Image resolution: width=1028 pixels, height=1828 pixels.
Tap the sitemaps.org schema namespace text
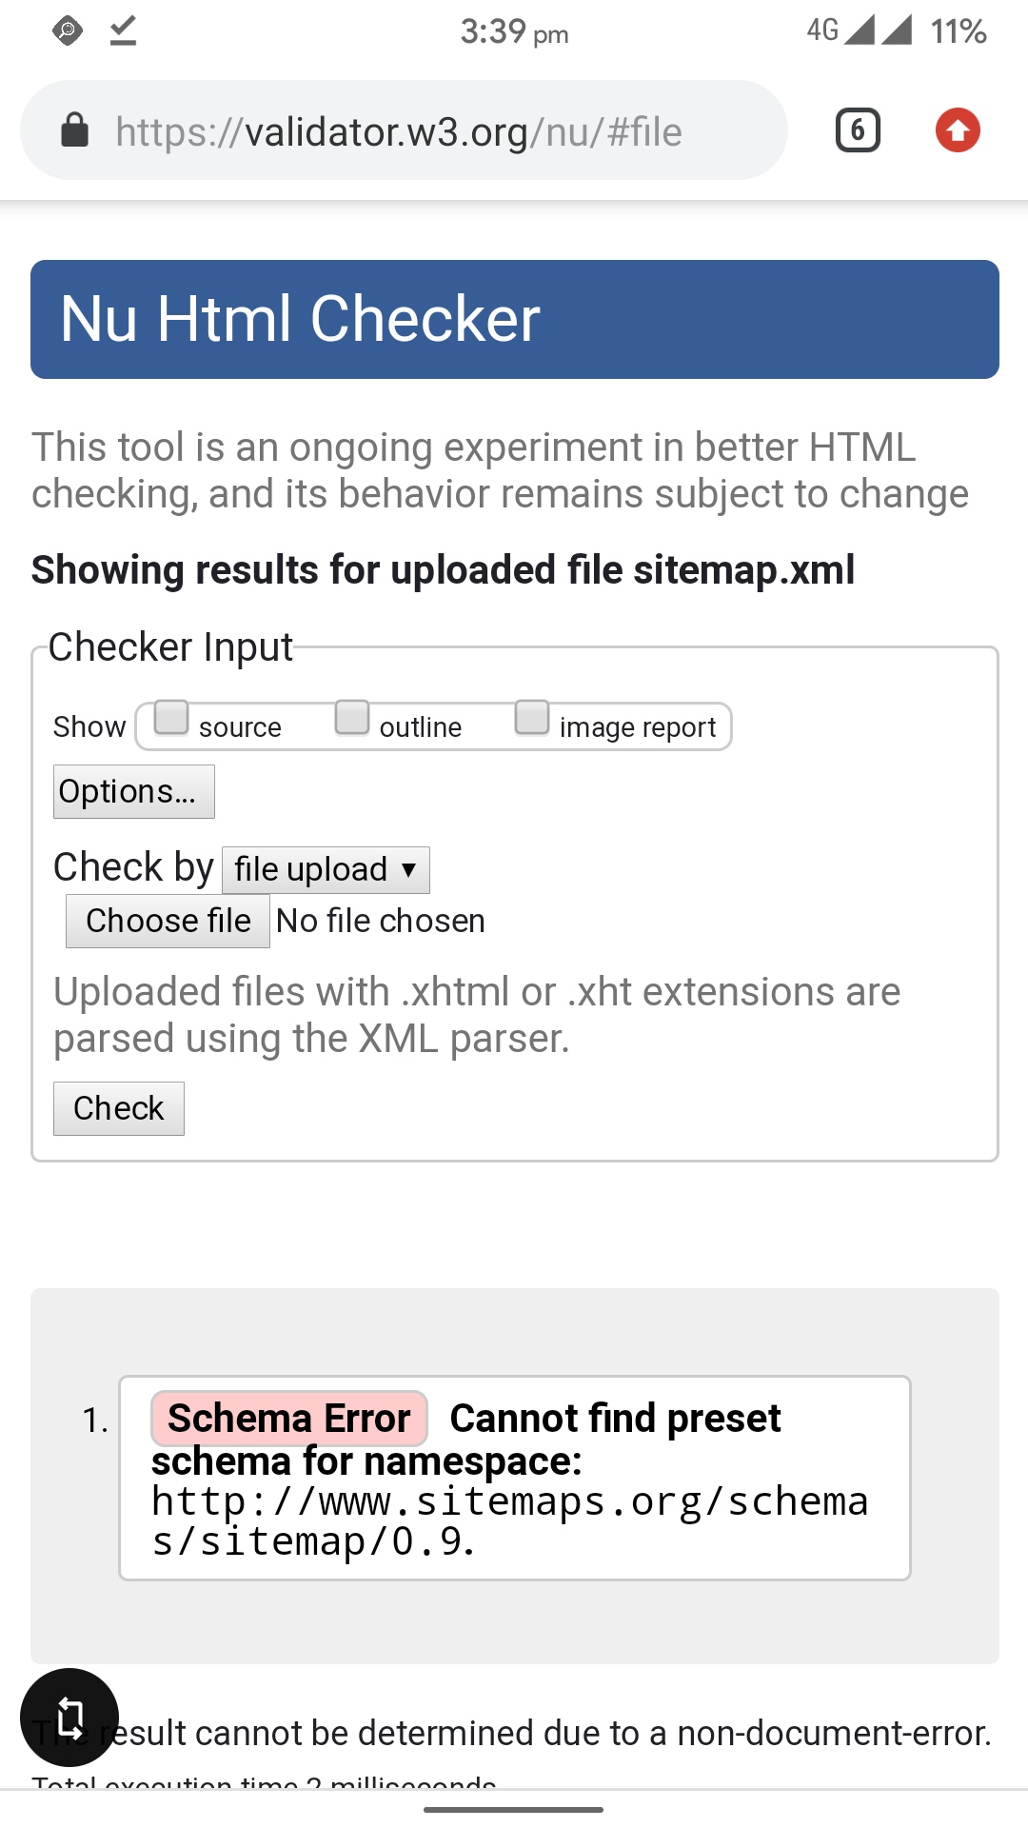point(510,1521)
